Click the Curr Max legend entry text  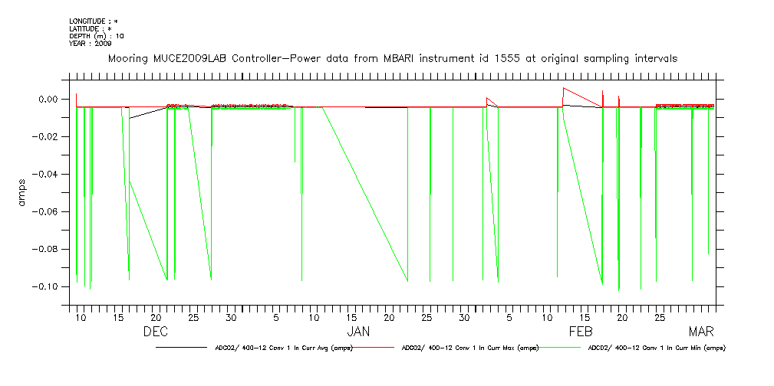click(470, 348)
